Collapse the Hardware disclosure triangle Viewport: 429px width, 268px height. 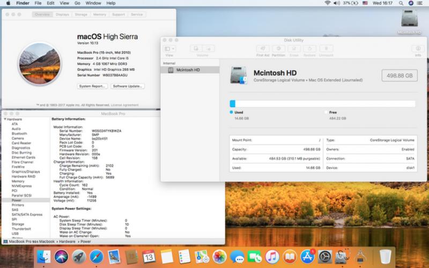tap(5, 119)
